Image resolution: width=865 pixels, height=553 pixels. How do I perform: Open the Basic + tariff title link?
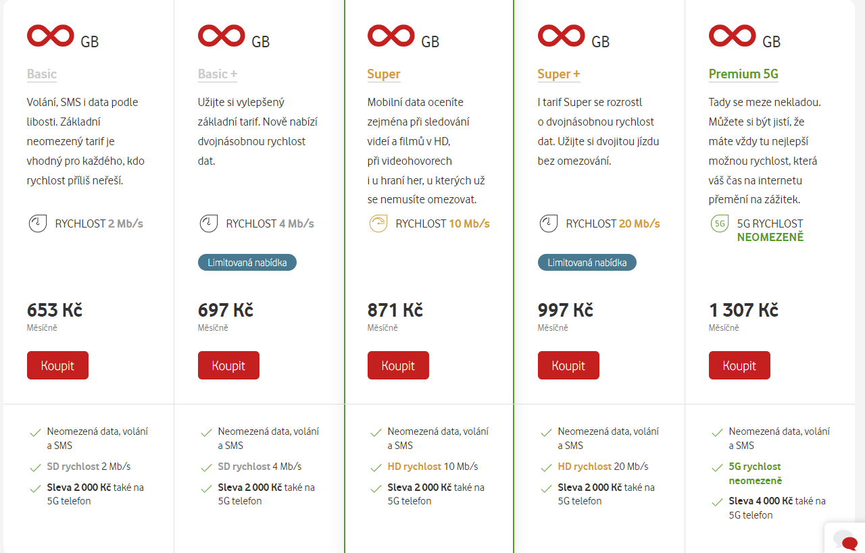click(x=218, y=74)
